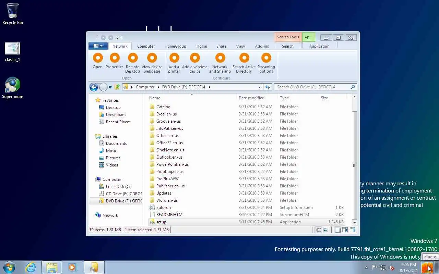The image size is (439, 274).
Task: Open the Share ribbon tab
Action: pyautogui.click(x=221, y=46)
